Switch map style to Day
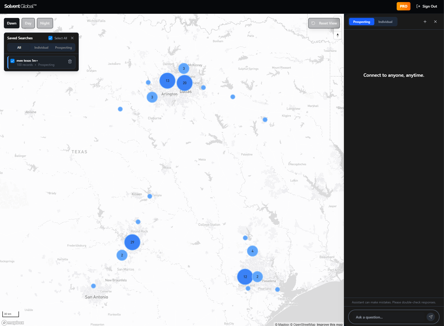The image size is (444, 326). (x=28, y=23)
